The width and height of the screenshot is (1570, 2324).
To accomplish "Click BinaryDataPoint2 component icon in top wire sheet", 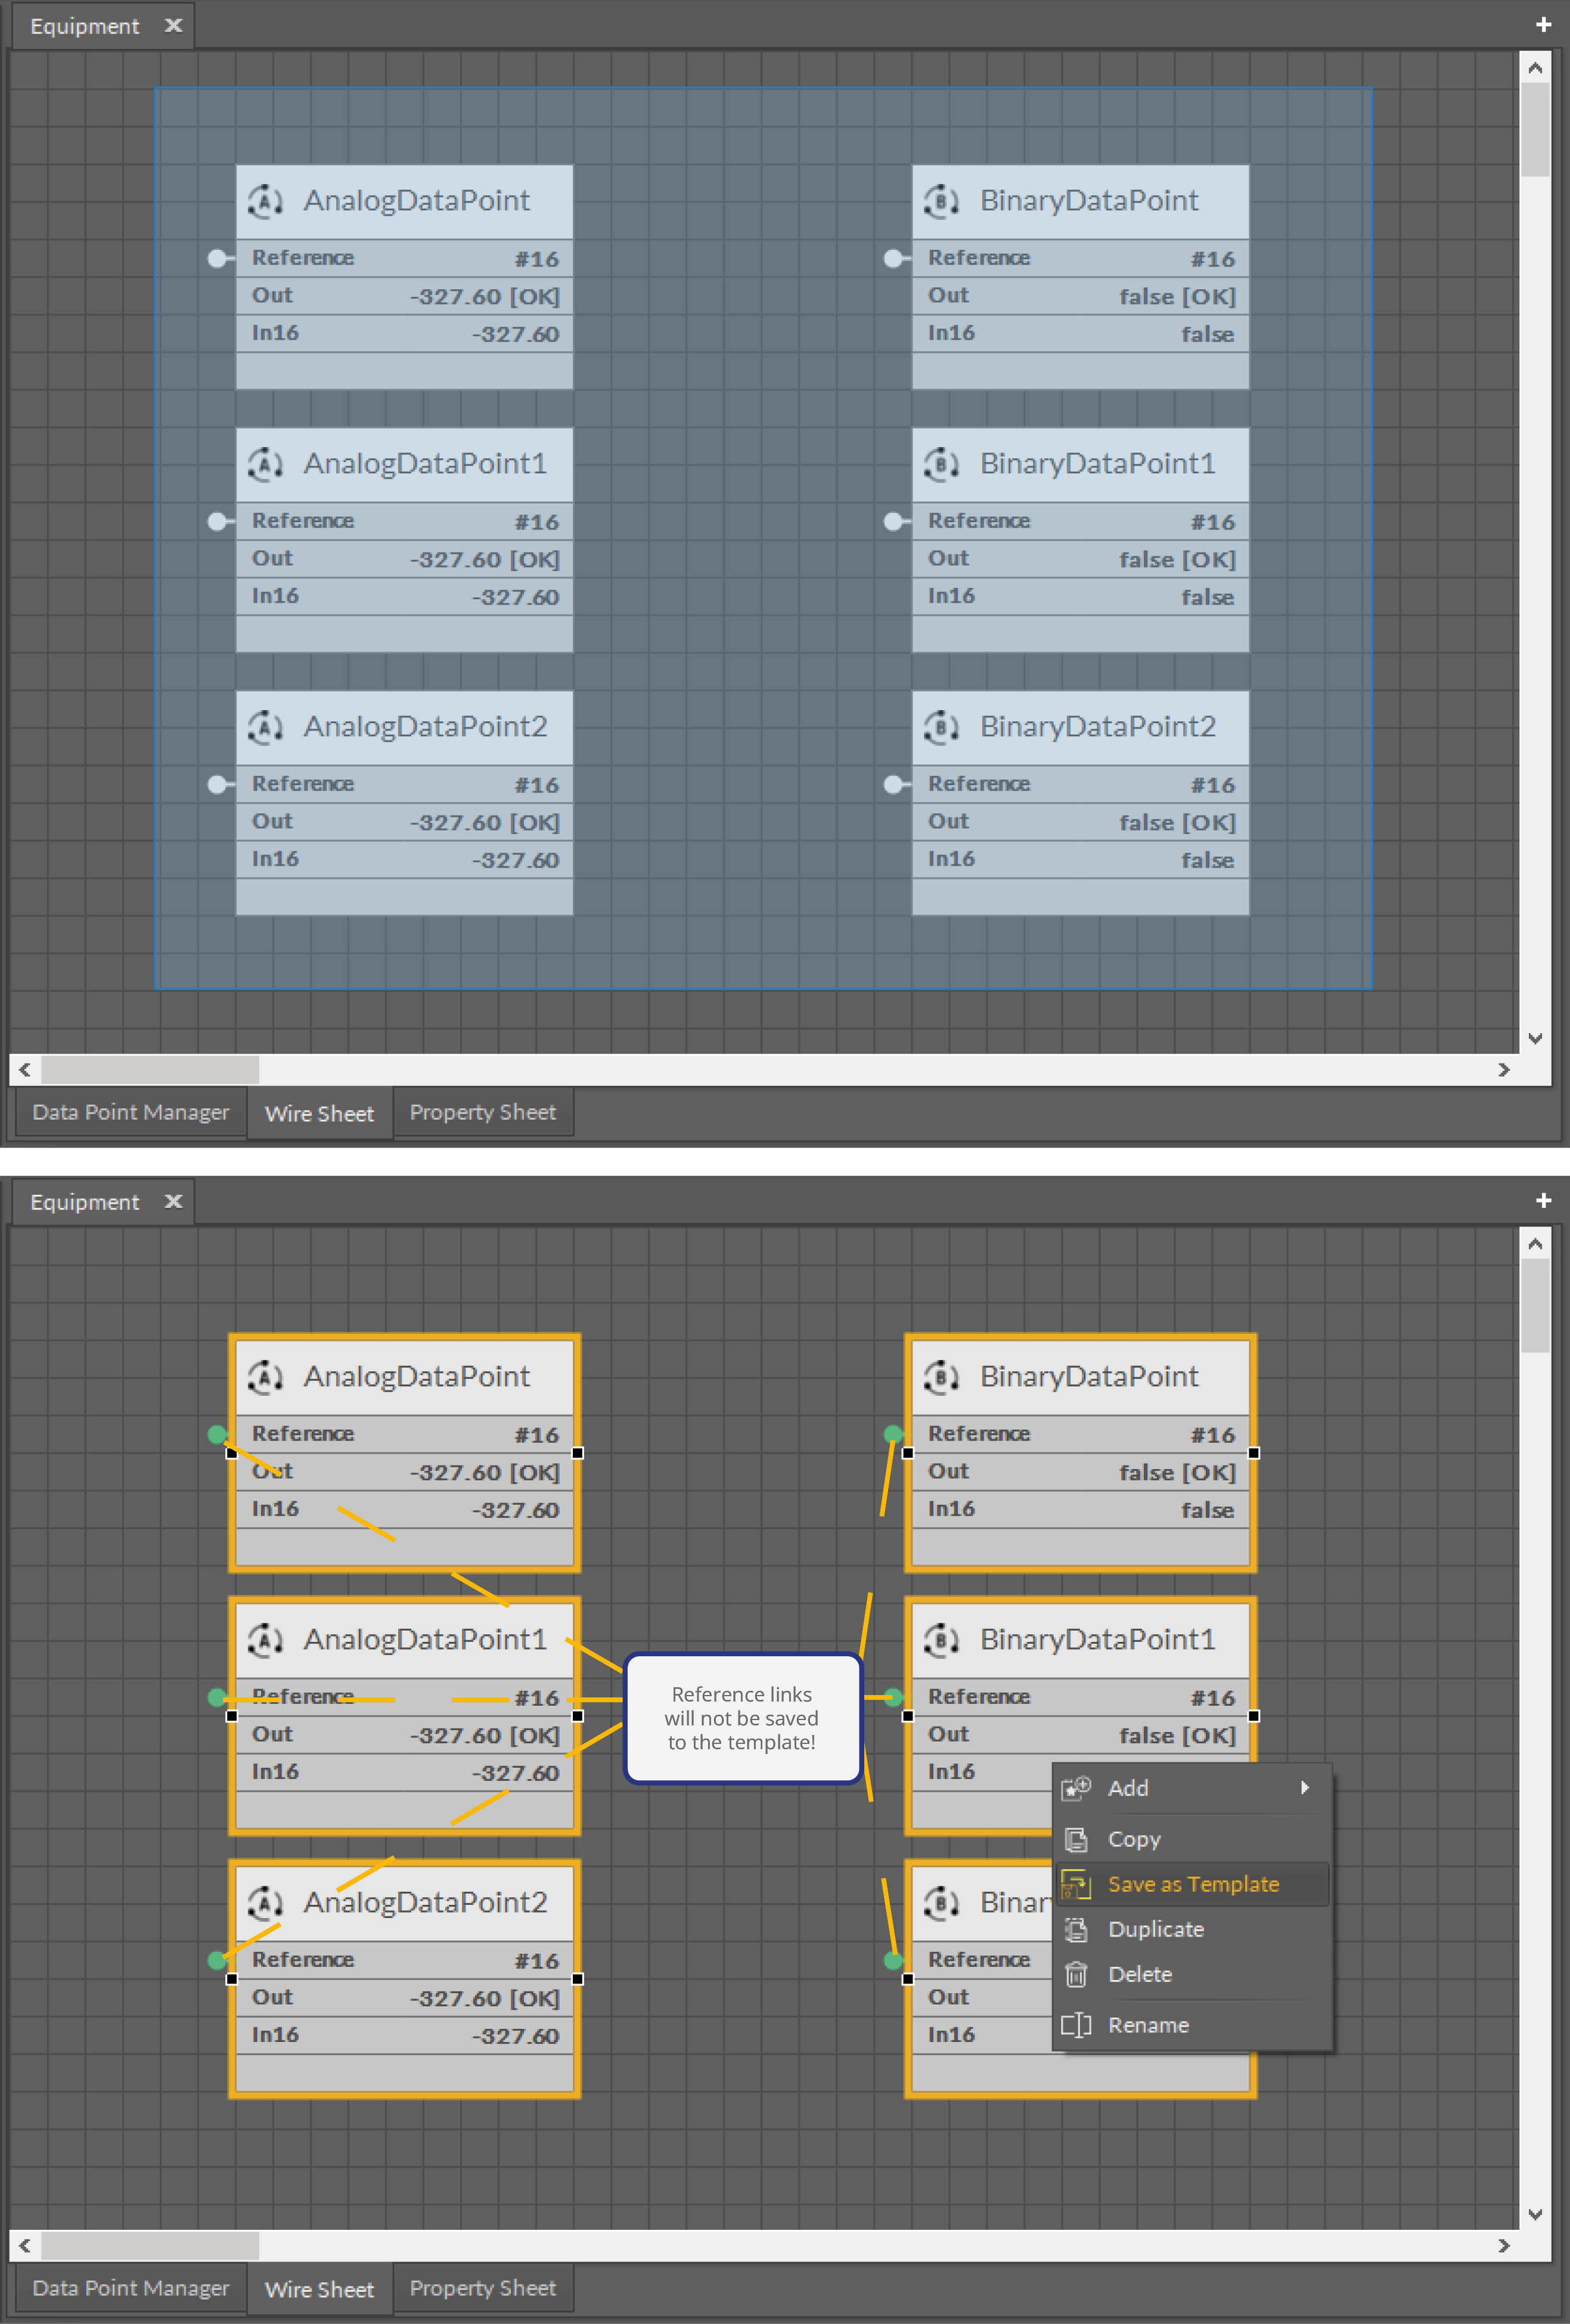I will tap(941, 727).
